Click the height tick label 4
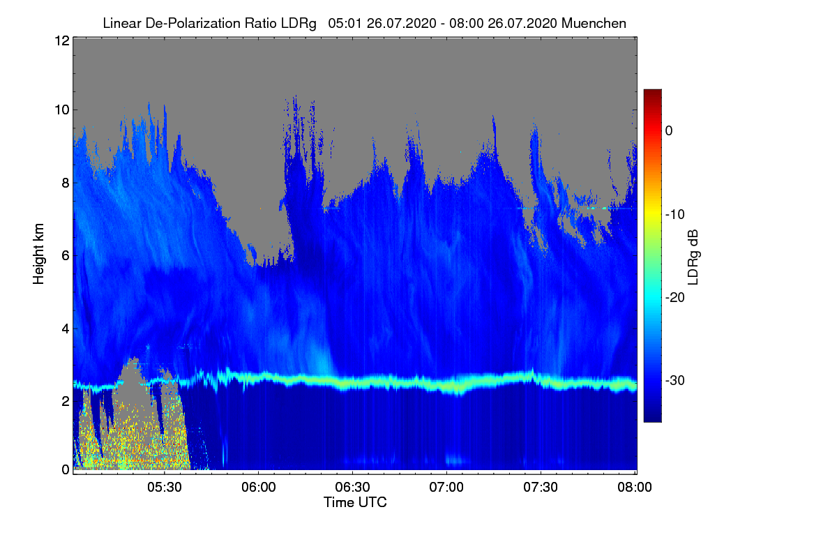 pyautogui.click(x=65, y=329)
